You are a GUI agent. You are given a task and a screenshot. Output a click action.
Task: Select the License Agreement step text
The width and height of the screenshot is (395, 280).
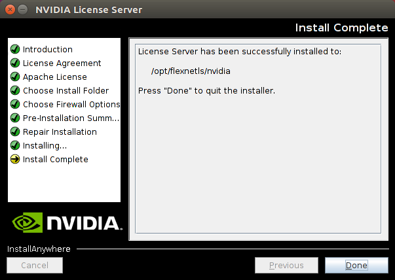(x=62, y=63)
